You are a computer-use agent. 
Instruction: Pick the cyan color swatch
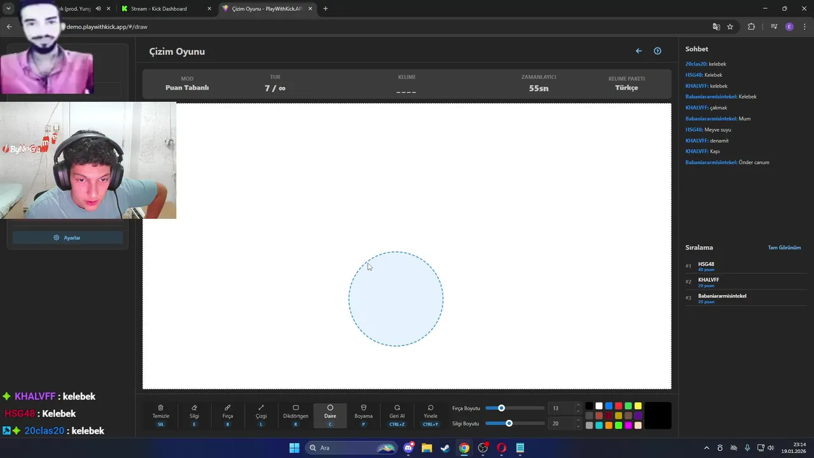pyautogui.click(x=599, y=425)
